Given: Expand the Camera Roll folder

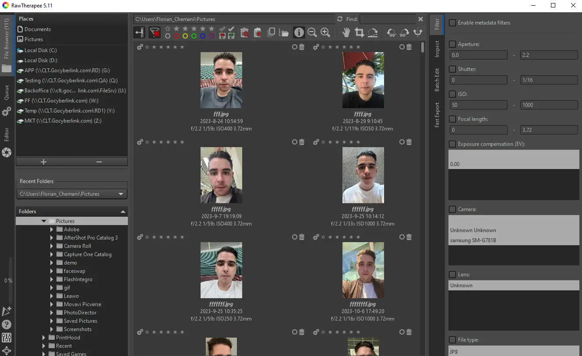Looking at the screenshot, I should coord(52,246).
